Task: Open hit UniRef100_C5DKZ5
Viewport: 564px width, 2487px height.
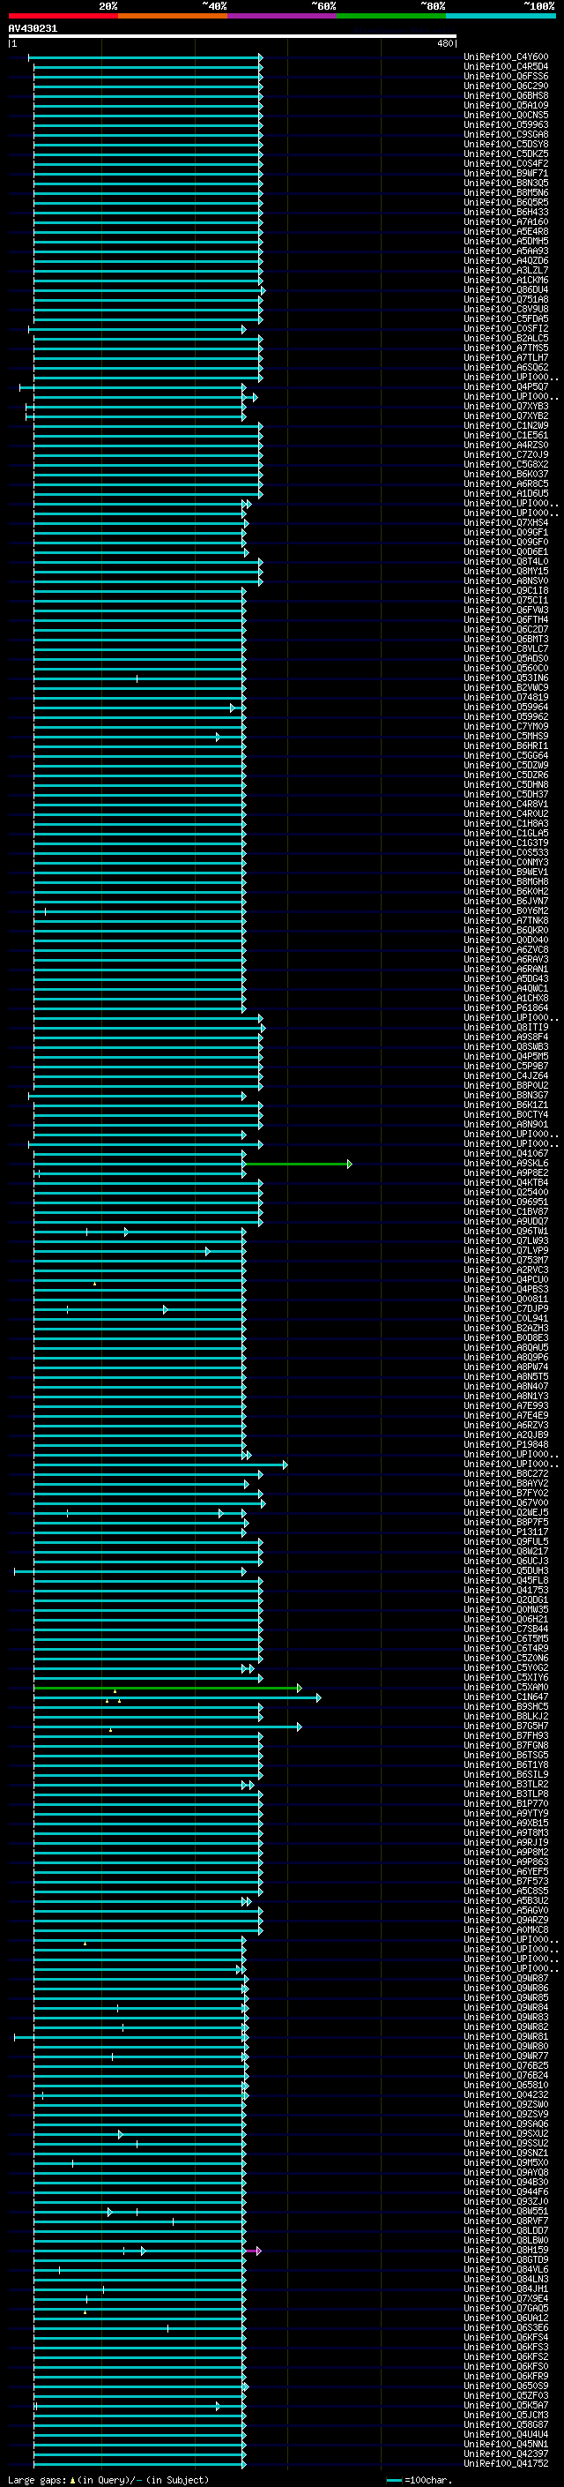Action: 506,154
